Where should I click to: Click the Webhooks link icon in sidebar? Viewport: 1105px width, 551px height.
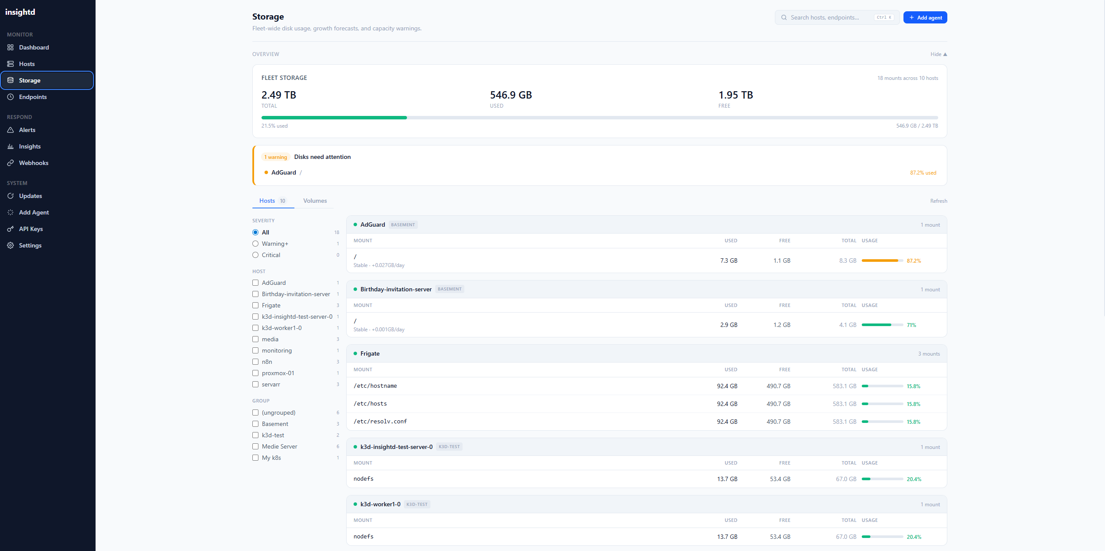10,163
